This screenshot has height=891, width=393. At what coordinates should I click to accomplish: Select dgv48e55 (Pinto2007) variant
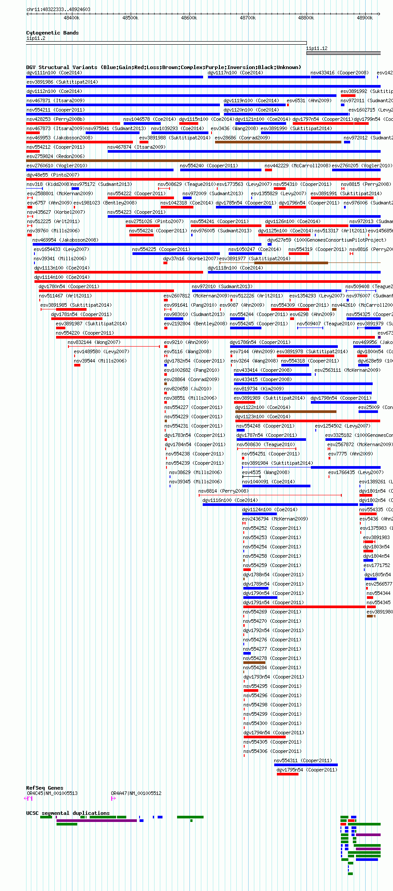pos(203,179)
